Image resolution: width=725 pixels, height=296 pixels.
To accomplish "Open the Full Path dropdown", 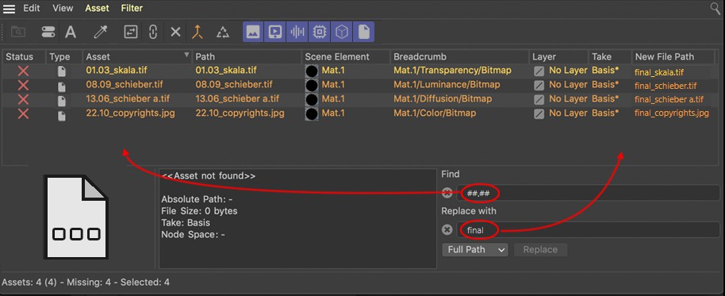I will point(475,250).
